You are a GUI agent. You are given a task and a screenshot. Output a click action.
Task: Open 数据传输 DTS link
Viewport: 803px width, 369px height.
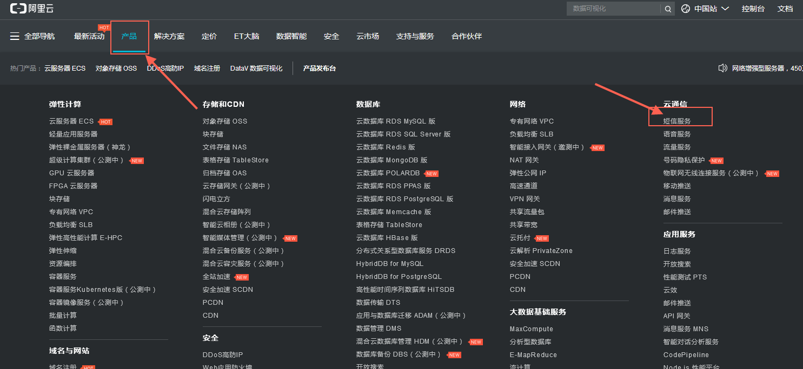tap(379, 303)
